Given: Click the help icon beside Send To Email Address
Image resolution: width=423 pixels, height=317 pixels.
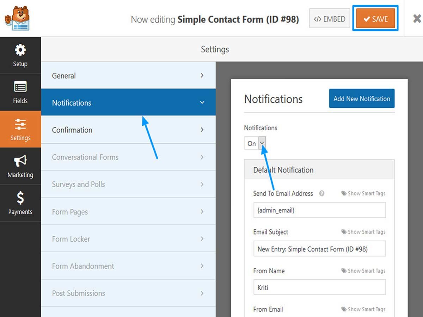Looking at the screenshot, I should [x=321, y=193].
